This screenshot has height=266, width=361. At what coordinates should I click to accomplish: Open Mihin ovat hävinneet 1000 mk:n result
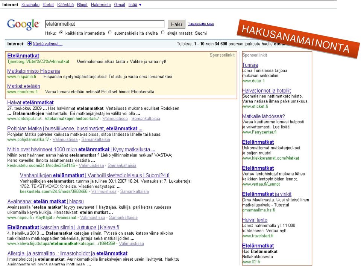(81, 150)
